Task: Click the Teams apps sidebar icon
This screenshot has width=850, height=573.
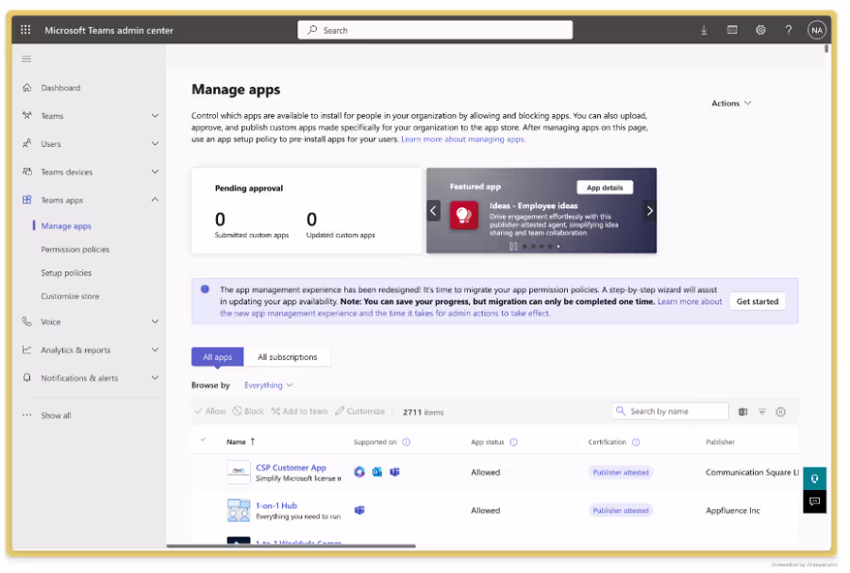Action: tap(27, 200)
